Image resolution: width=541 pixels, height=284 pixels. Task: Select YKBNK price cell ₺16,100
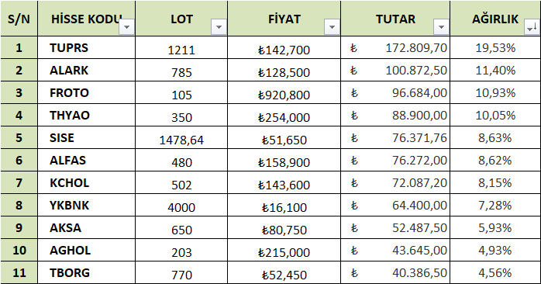[x=284, y=205]
